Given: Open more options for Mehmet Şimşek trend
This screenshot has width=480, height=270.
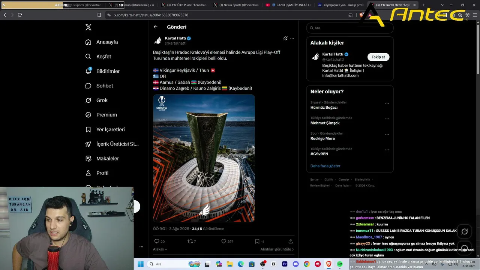Looking at the screenshot, I should click(x=387, y=119).
